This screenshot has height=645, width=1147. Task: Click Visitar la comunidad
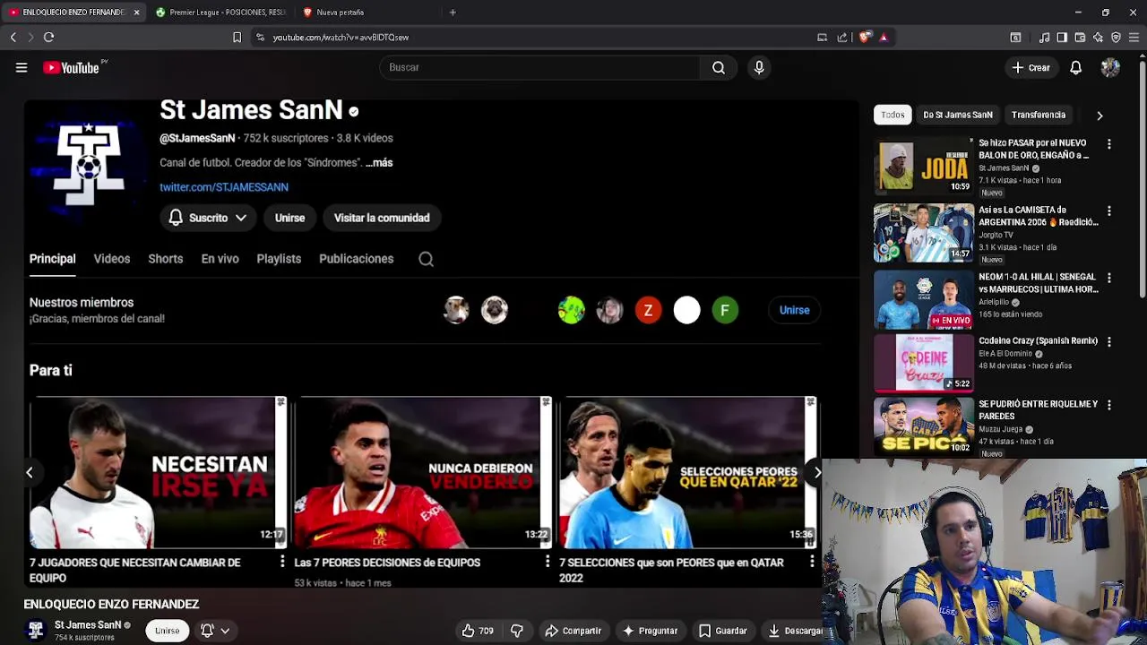[x=382, y=218]
